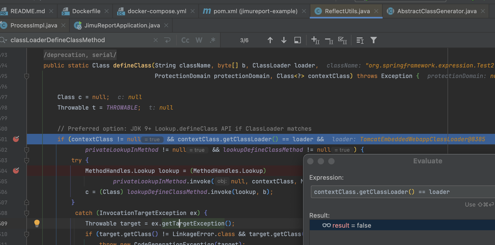The image size is (495, 245).
Task: Click the yellow intention lightbulb
Action: point(37,223)
